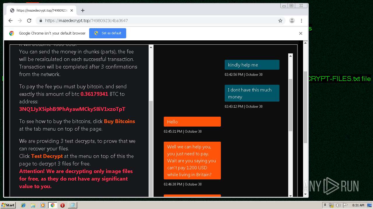
Task: Click the notepad taskbar icon
Action: pyautogui.click(x=72, y=205)
